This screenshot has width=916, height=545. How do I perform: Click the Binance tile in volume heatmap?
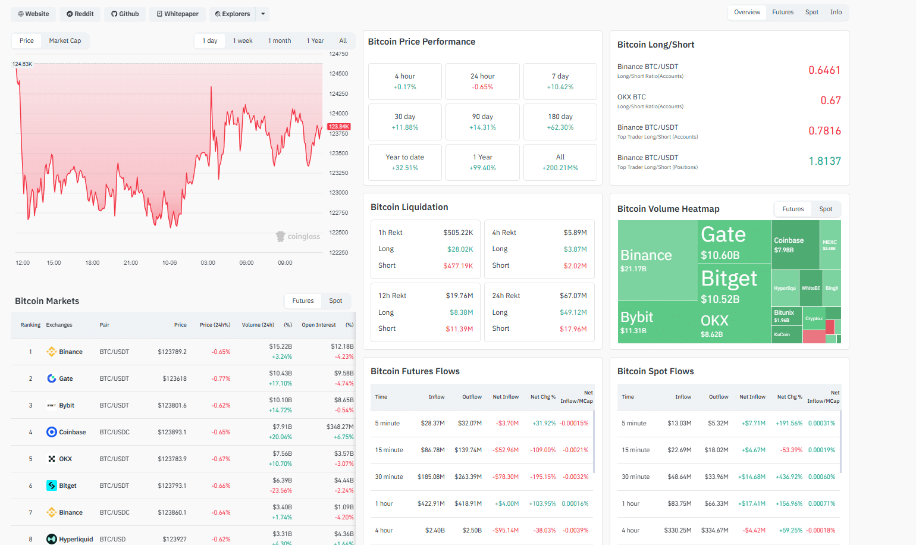657,259
